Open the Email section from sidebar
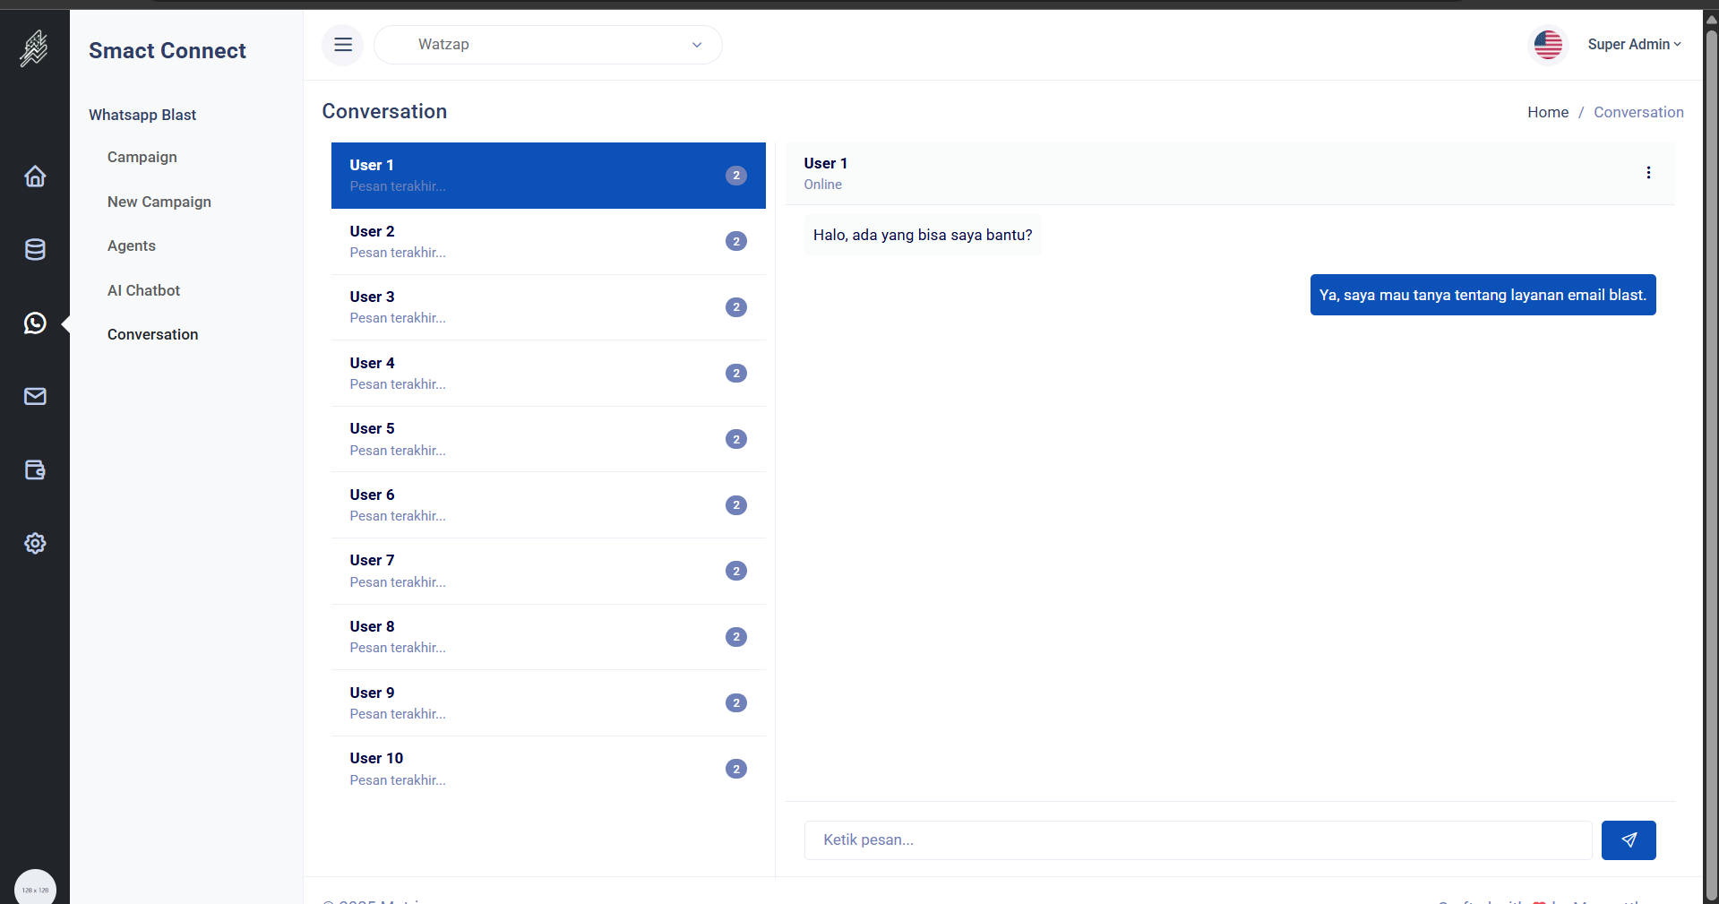Image resolution: width=1719 pixels, height=904 pixels. (35, 397)
